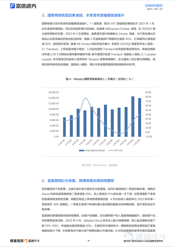
Task: Click the FY22Q3 bar in the chart
Action: click(105, 121)
